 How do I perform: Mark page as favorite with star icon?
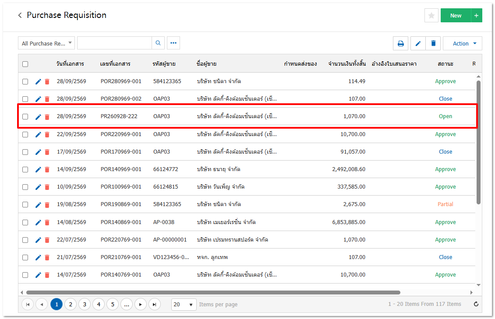pyautogui.click(x=431, y=15)
